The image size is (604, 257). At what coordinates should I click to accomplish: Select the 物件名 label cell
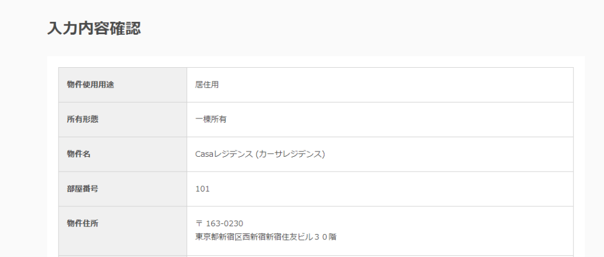tap(123, 154)
